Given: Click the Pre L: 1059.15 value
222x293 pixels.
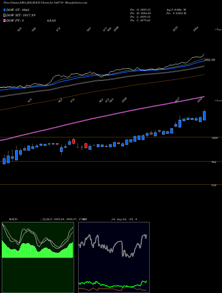Looking at the screenshot, I should click(x=140, y=17).
